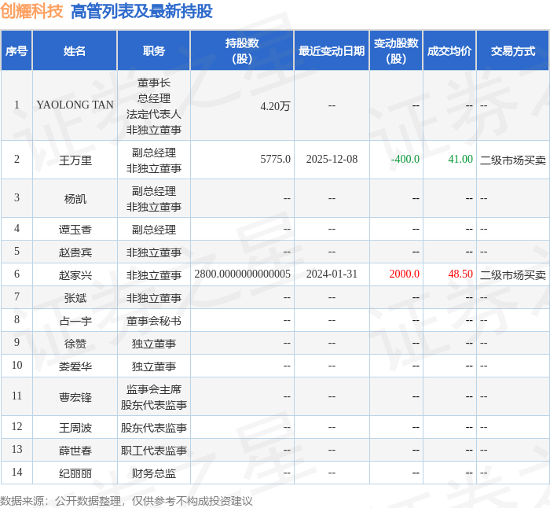Select the name 王万里
This screenshot has width=550, height=508.
tap(75, 160)
